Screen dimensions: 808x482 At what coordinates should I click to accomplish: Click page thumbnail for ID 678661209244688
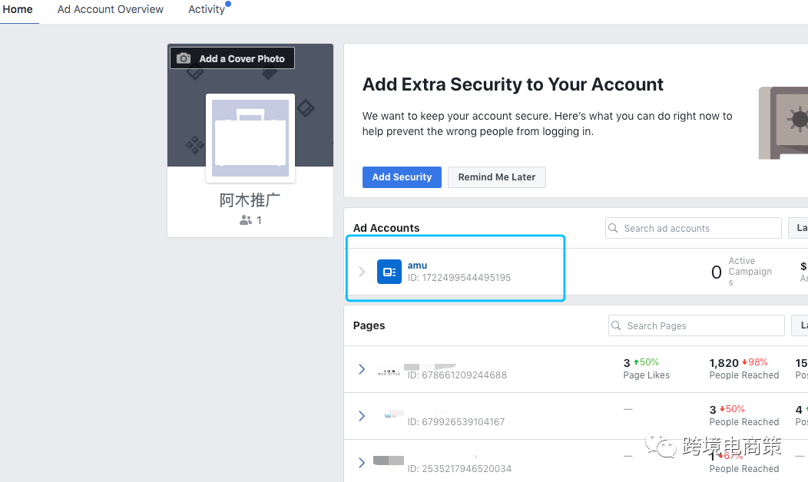click(389, 372)
